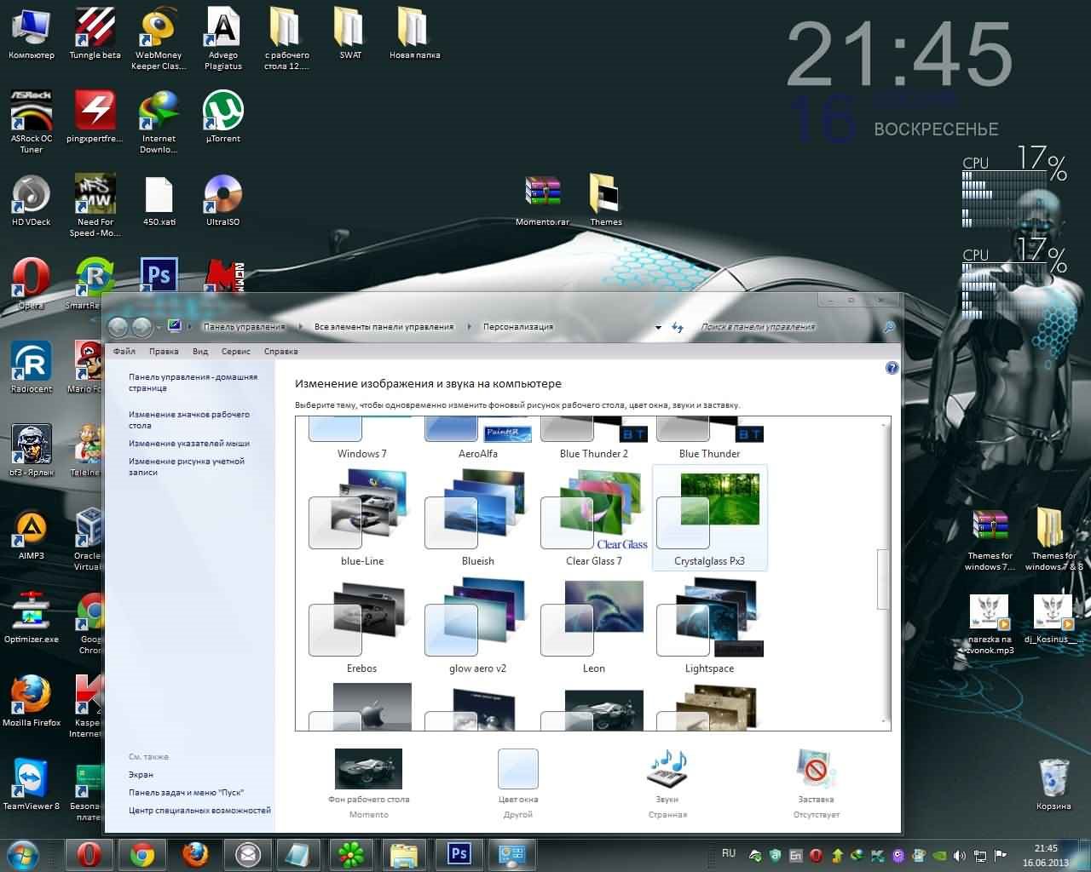Click the back navigation arrow button
This screenshot has width=1091, height=872.
(x=118, y=327)
